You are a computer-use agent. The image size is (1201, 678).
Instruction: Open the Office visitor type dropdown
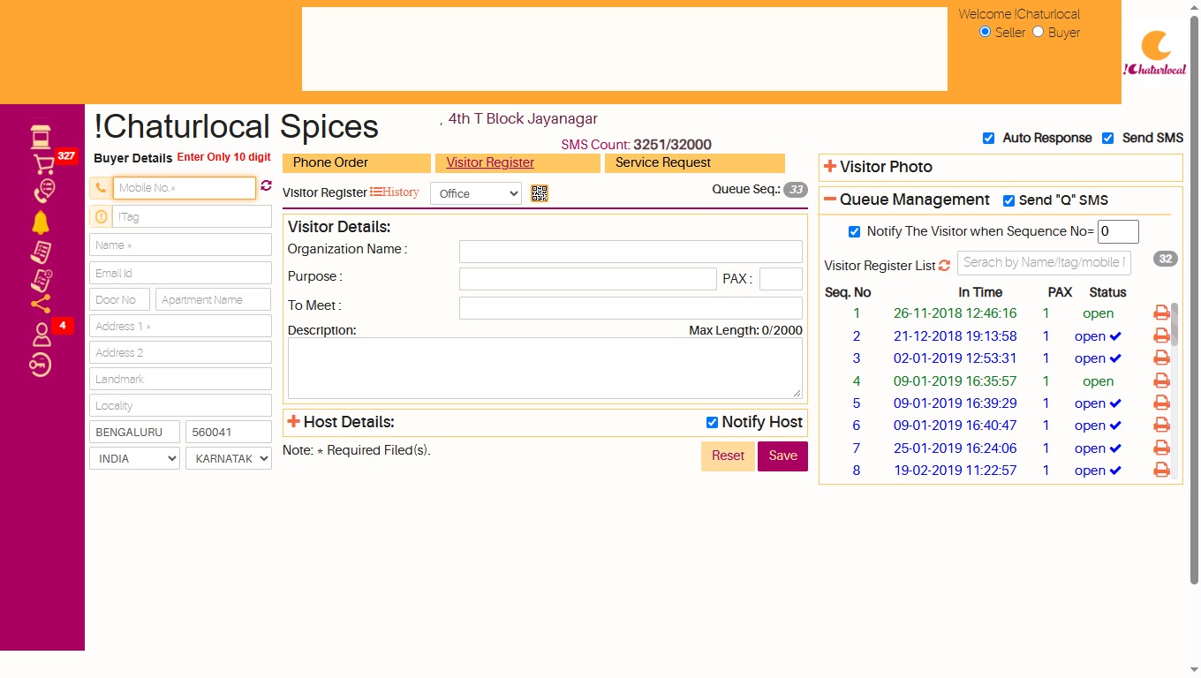tap(476, 193)
